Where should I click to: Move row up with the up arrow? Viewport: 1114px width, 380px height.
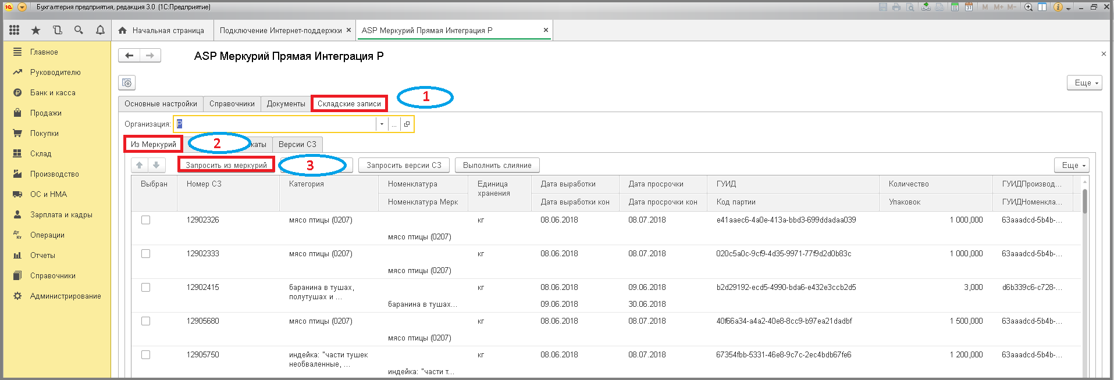140,165
